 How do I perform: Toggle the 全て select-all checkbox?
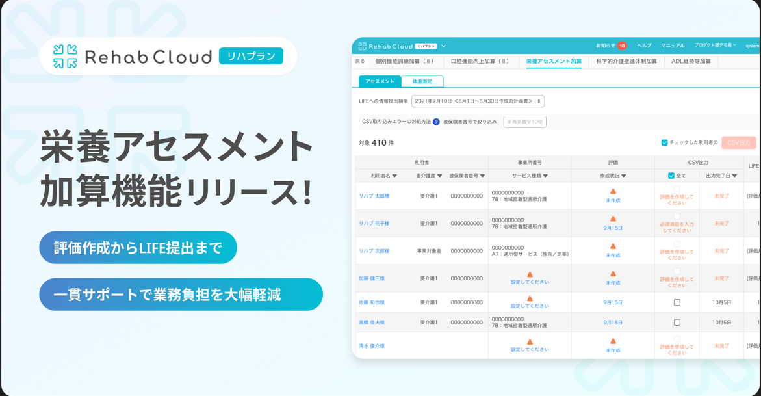click(671, 176)
